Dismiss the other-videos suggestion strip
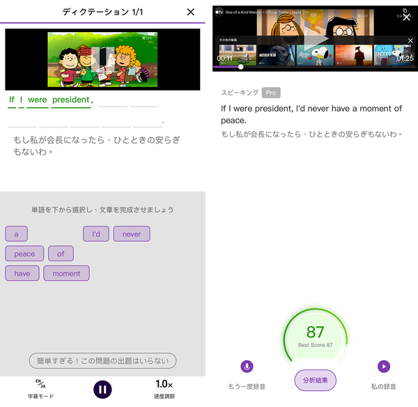This screenshot has height=407, width=418. [x=410, y=40]
